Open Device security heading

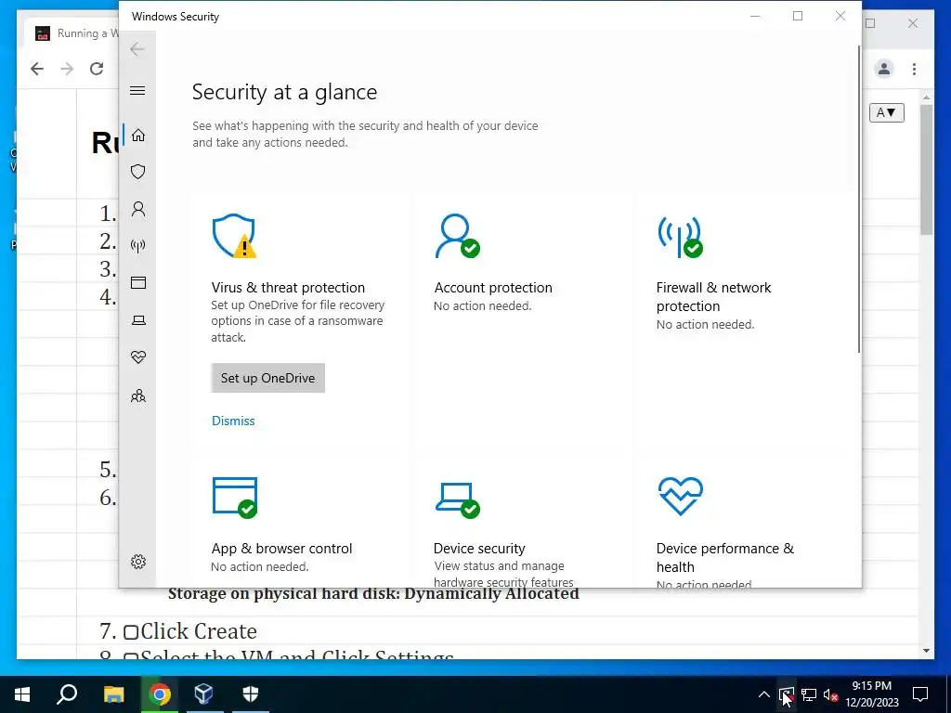pyautogui.click(x=479, y=548)
